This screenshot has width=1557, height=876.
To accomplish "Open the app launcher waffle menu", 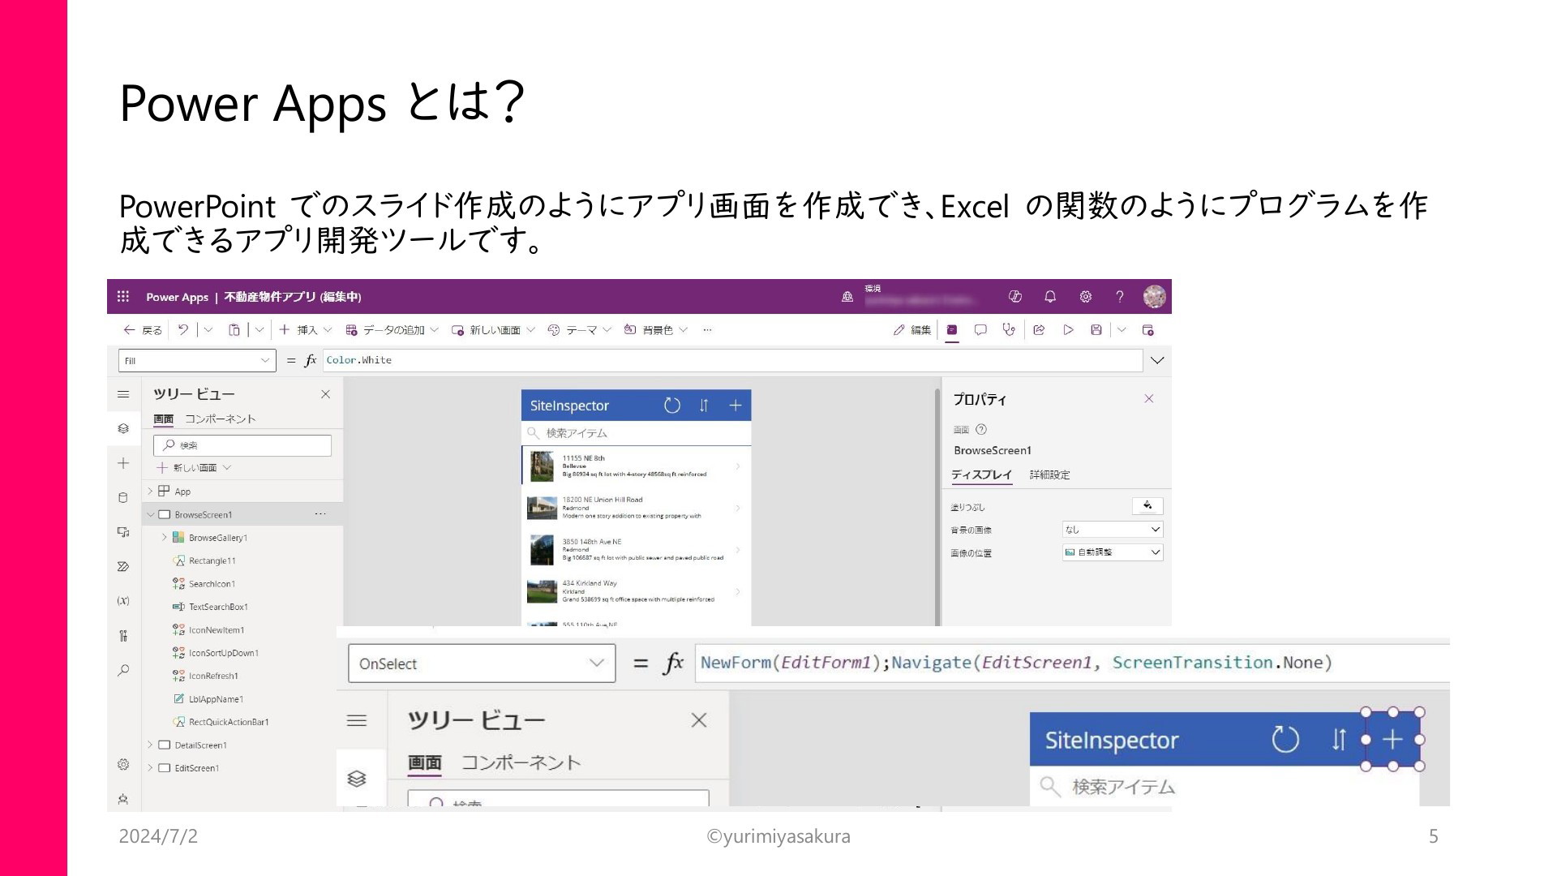I will click(123, 297).
